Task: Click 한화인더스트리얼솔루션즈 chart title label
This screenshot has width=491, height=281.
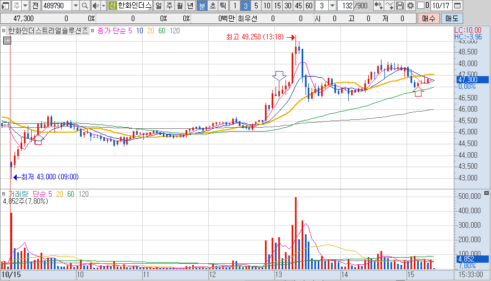Action: 48,31
